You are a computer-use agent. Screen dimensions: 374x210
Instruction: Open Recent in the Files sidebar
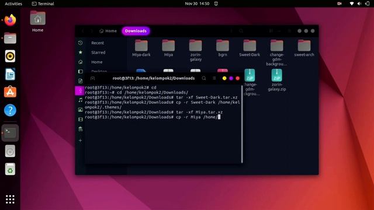98,43
